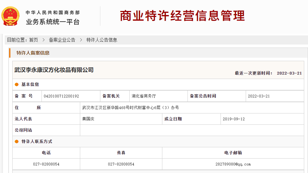308x173 pixels.
Task: Click the breadcrumb arrow after 备案企业公告
Action: pos(81,40)
